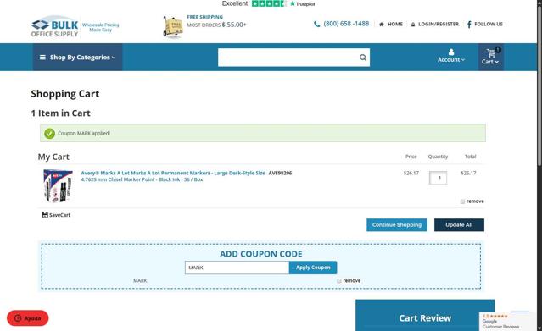Click the Update All button
Screen dimensions: 542x331
pyautogui.click(x=459, y=224)
